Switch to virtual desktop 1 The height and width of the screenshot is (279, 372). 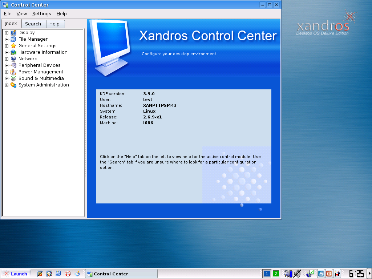click(267, 274)
